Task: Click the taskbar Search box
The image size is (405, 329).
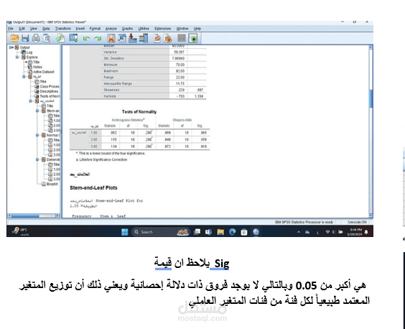Action: point(161,232)
